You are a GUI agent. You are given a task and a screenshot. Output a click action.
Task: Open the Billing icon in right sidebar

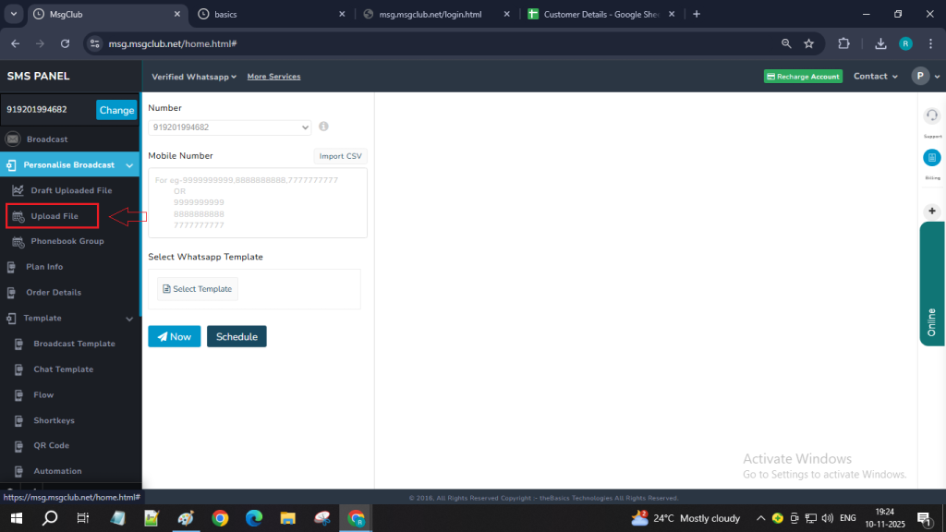coord(932,158)
